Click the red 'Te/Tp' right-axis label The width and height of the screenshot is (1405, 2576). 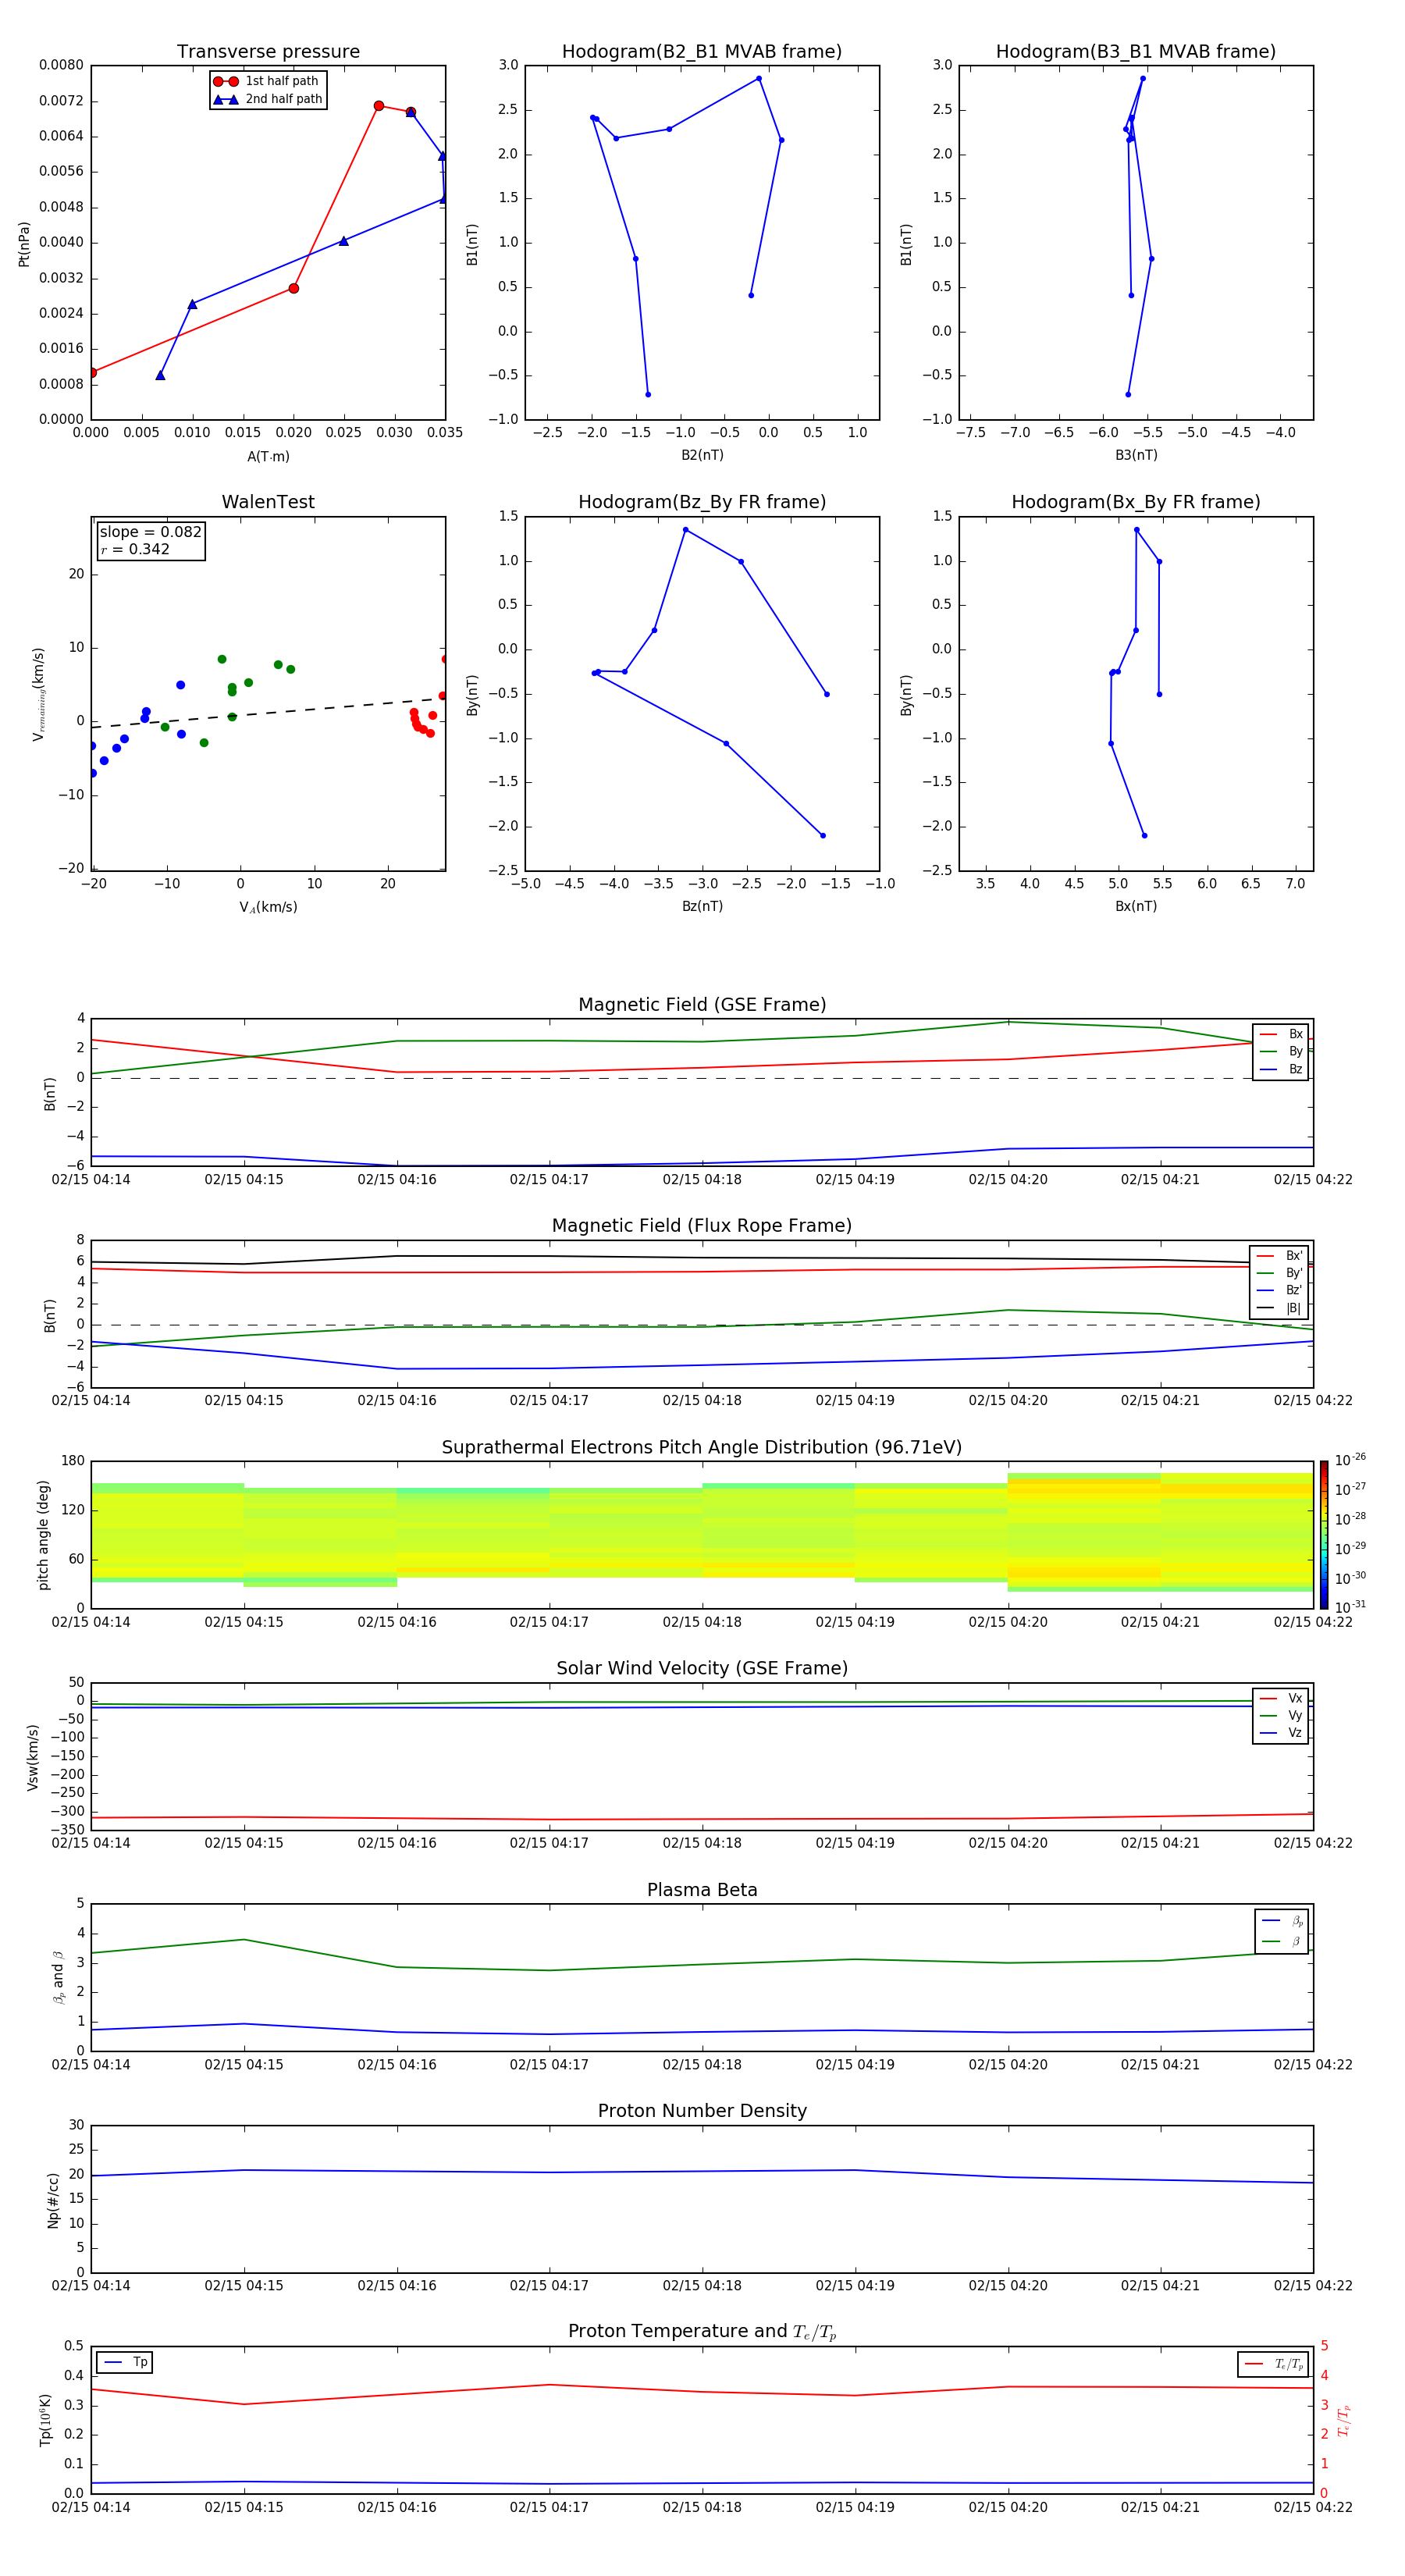(1344, 2420)
